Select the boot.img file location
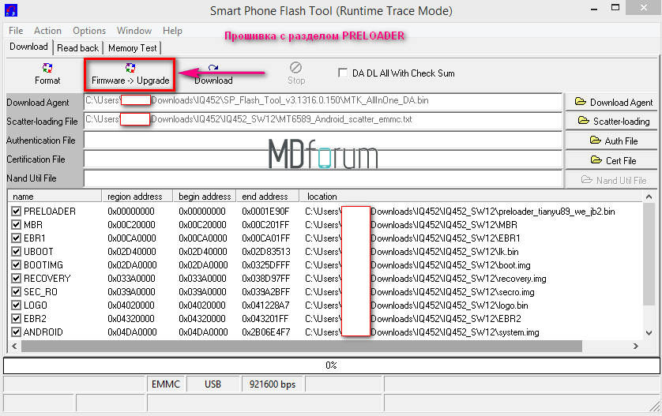 click(418, 265)
